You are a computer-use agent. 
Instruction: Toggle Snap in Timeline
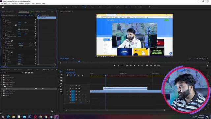(x=71, y=75)
